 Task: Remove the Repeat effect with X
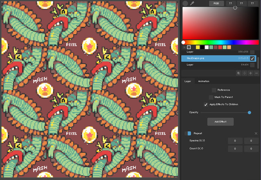pos(256,133)
